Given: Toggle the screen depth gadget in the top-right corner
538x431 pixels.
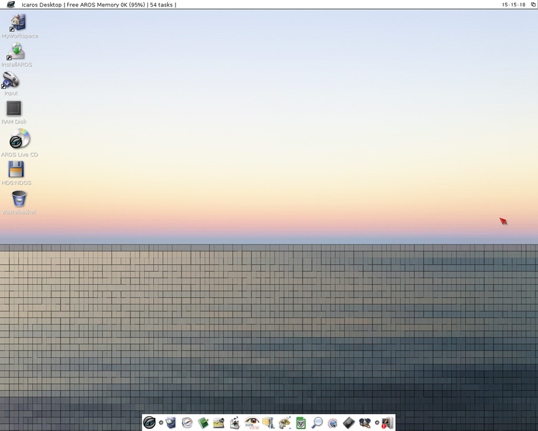Looking at the screenshot, I should point(533,4).
